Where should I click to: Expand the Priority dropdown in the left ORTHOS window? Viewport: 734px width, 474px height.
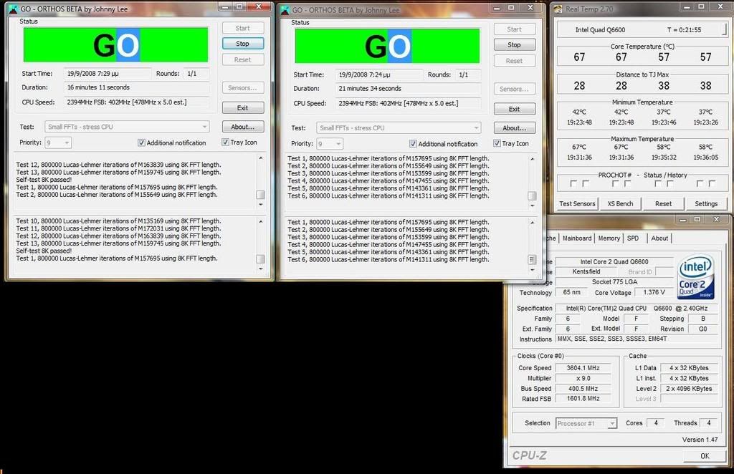[58, 142]
